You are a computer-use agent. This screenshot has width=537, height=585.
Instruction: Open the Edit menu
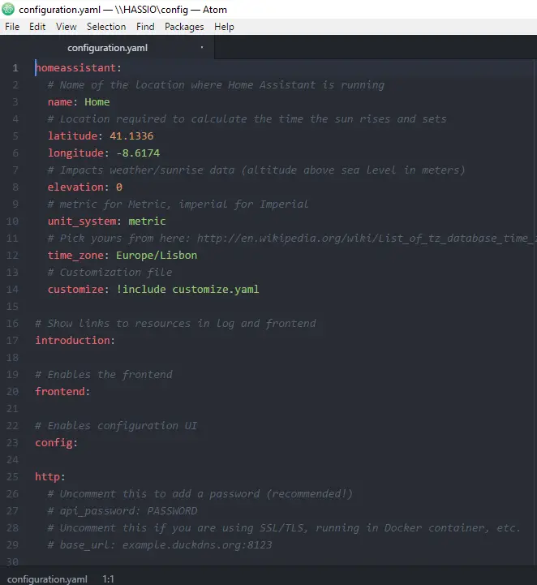point(37,27)
